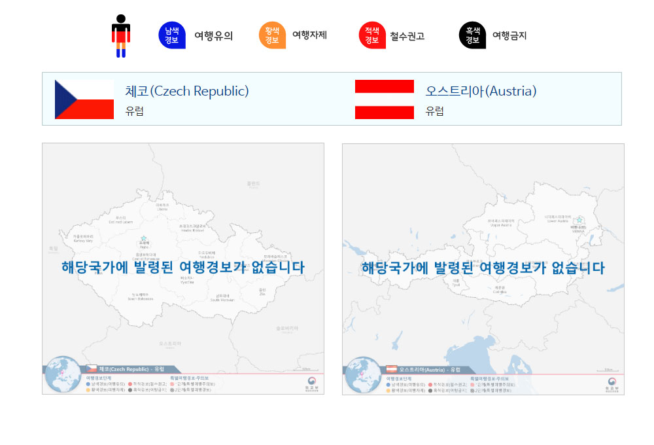The height and width of the screenshot is (445, 654).
Task: Click the no-alert notice on the Czech map
Action: (x=183, y=267)
